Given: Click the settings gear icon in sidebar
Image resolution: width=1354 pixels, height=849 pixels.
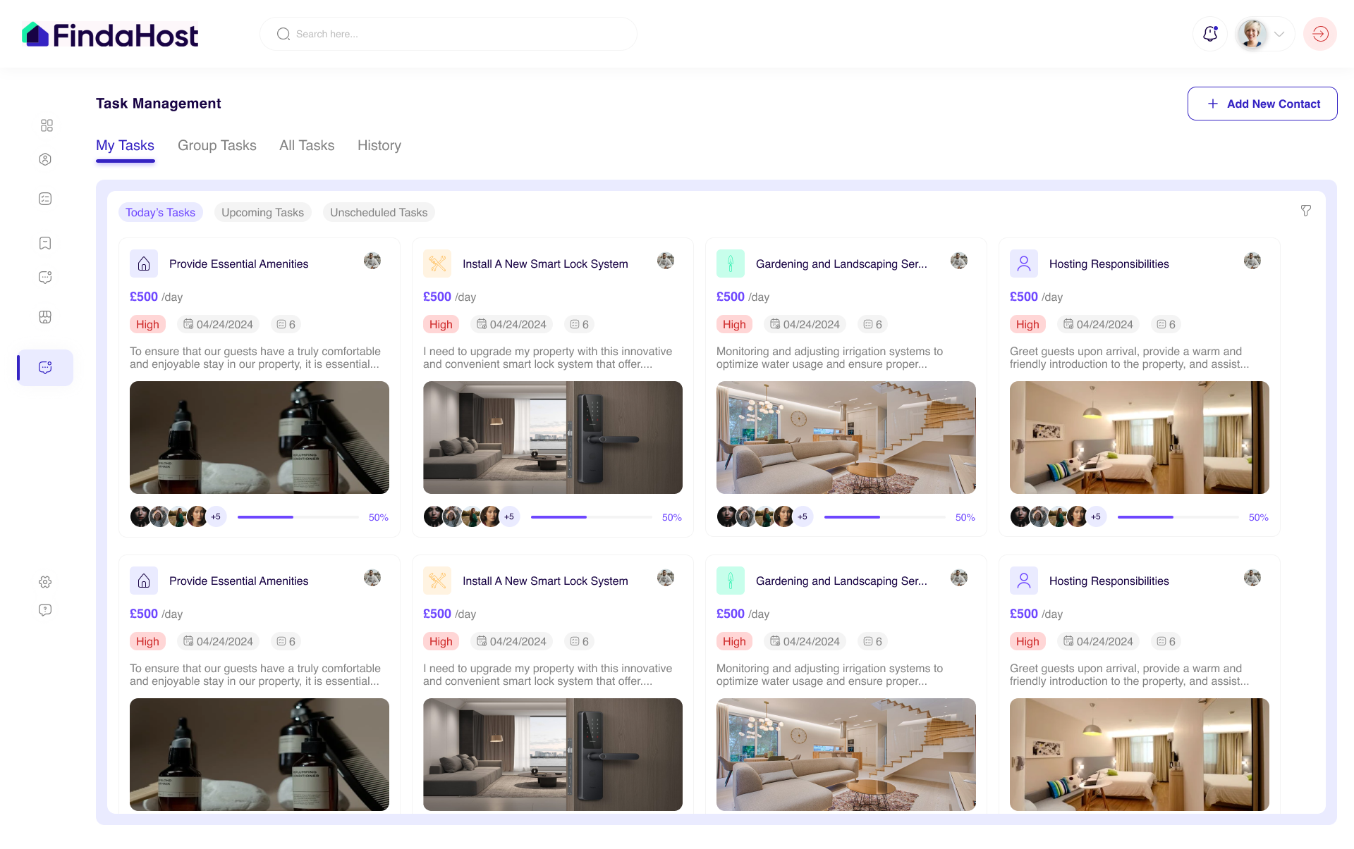Looking at the screenshot, I should coord(45,582).
